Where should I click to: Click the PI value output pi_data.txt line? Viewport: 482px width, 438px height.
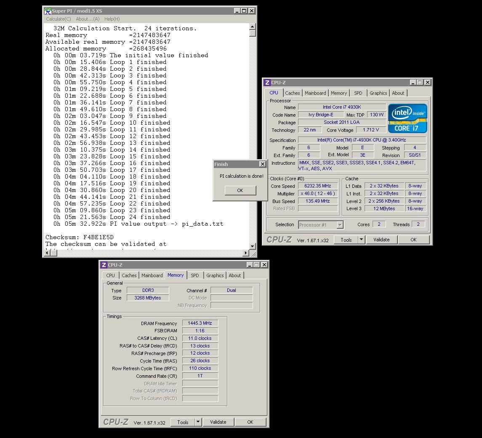click(138, 224)
